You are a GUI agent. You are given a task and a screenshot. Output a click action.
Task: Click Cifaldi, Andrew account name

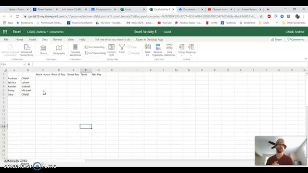tap(295, 32)
